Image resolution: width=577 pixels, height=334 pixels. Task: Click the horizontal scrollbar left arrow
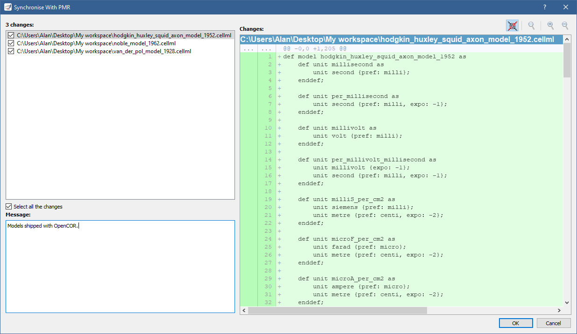(x=244, y=311)
